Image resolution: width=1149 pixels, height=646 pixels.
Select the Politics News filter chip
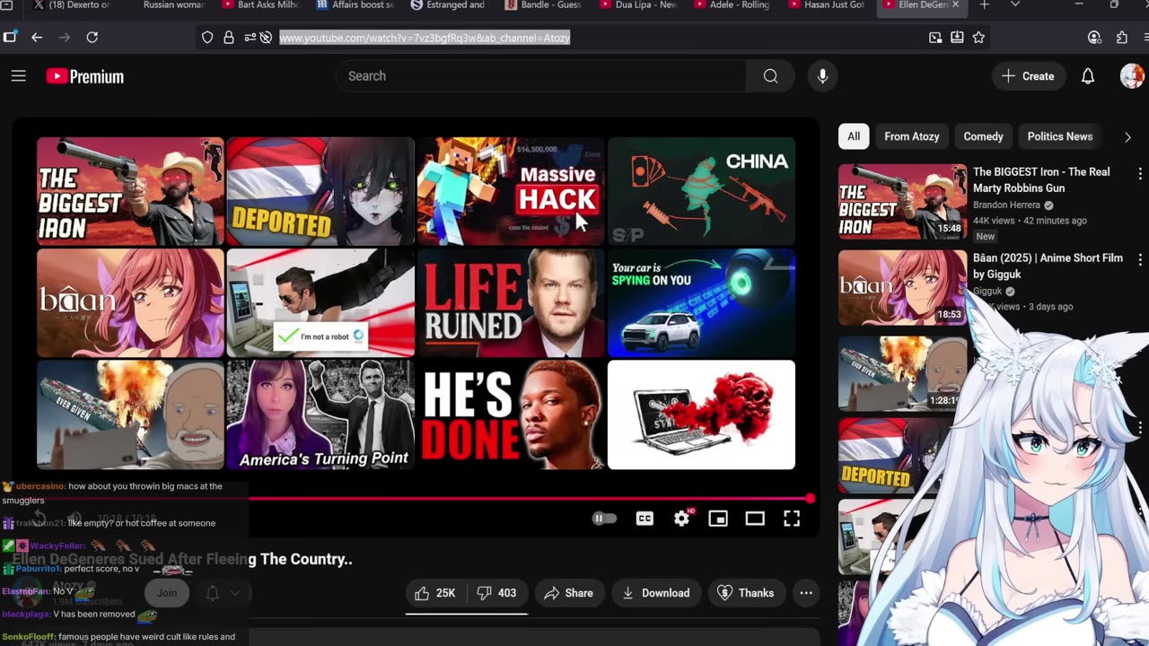(1060, 136)
